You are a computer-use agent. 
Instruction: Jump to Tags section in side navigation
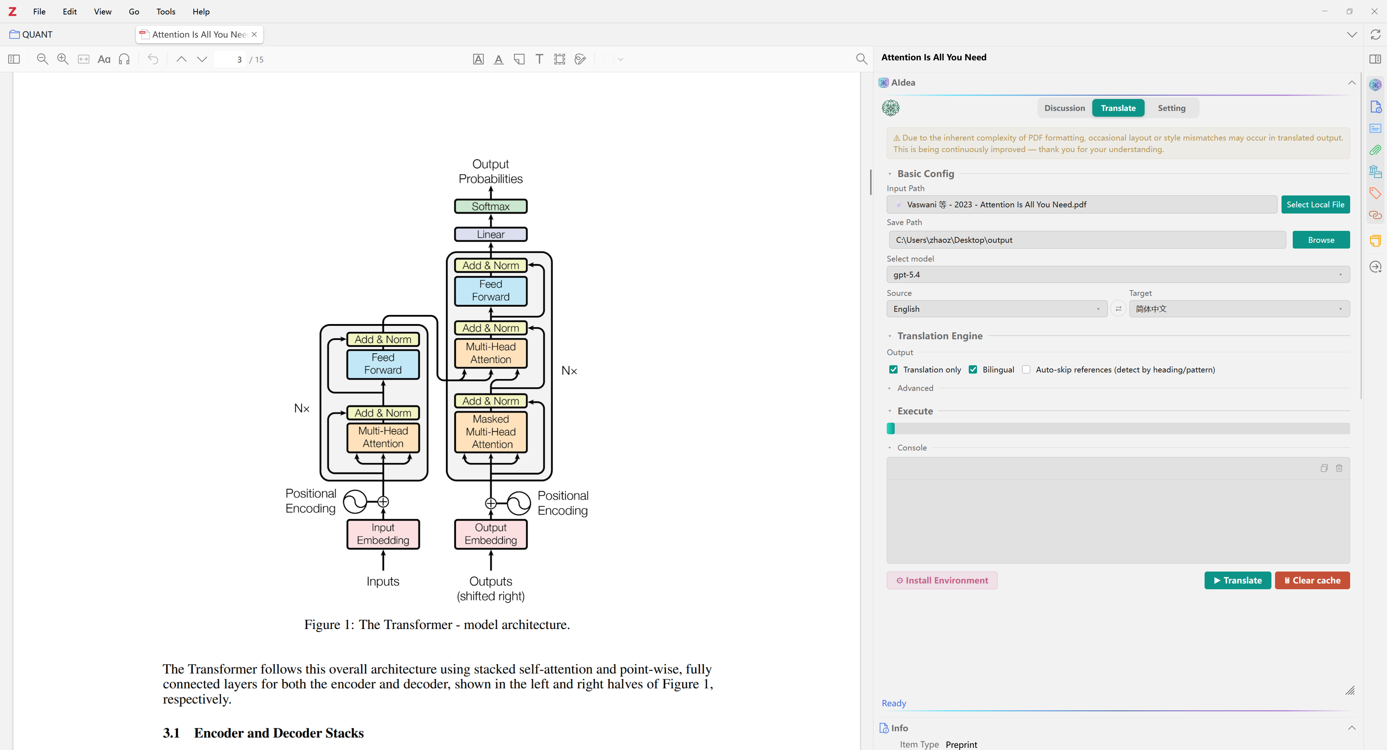click(x=1376, y=193)
